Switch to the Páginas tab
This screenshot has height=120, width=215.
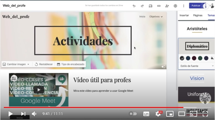[198, 15]
